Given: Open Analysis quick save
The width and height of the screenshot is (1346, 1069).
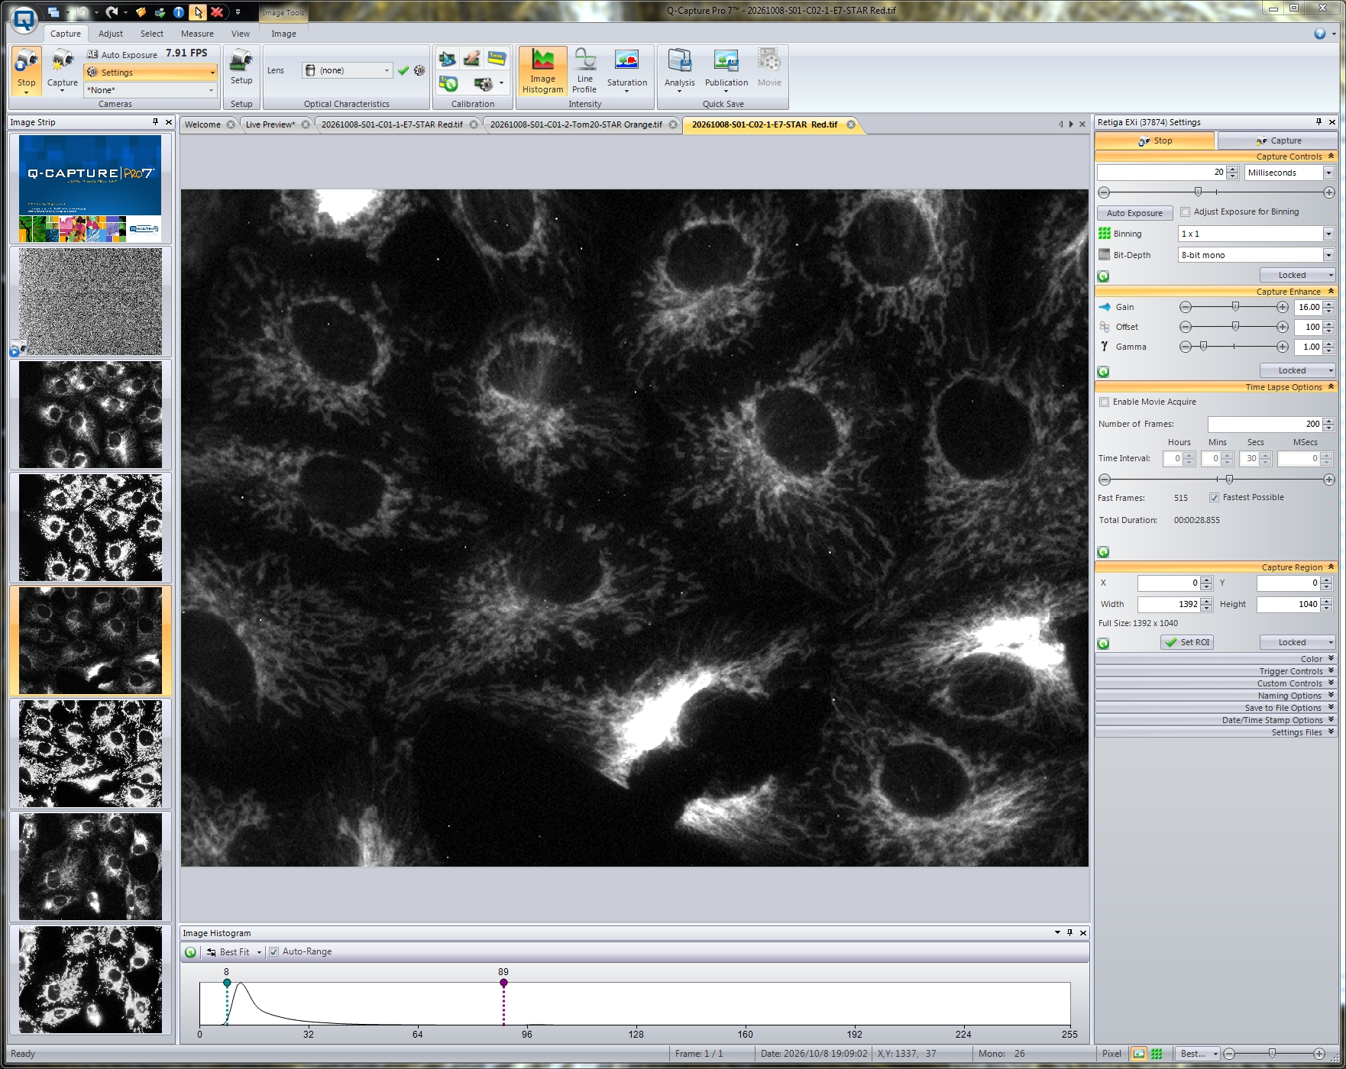Looking at the screenshot, I should point(679,71).
